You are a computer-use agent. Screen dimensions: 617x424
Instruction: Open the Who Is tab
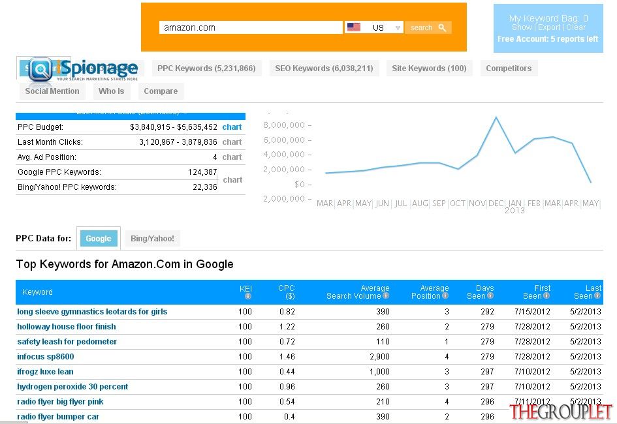(x=112, y=91)
